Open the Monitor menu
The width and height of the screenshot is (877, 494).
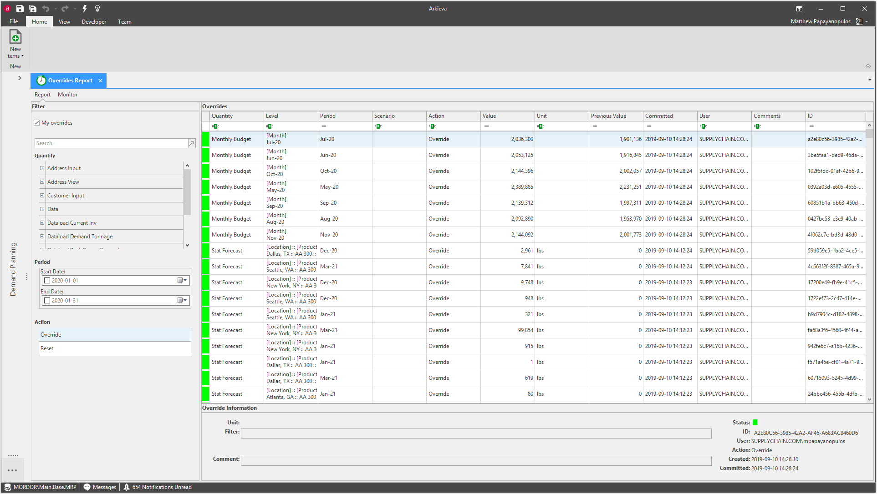pyautogui.click(x=67, y=95)
